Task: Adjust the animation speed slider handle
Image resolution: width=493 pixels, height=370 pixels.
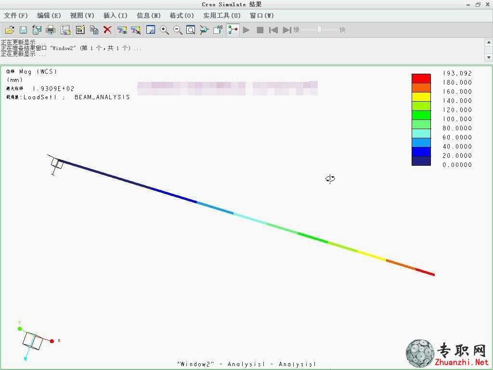Action: click(320, 30)
